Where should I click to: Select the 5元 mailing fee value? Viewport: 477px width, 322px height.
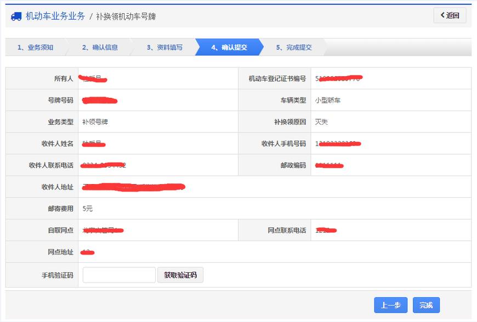88,209
